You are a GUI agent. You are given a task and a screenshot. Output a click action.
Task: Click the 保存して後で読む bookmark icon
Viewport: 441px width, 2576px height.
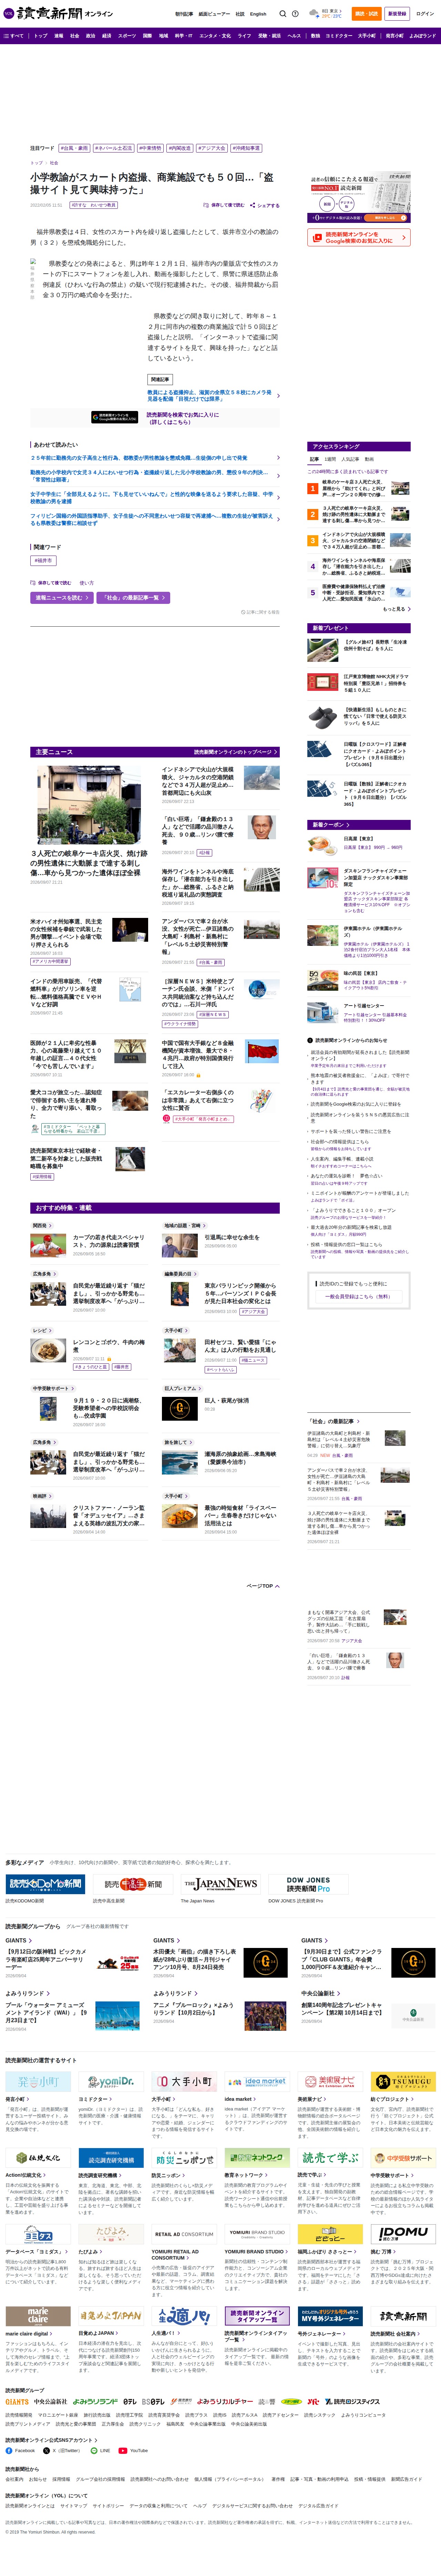(206, 205)
